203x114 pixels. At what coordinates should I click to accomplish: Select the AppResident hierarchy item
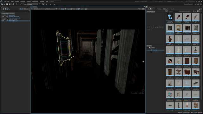[12, 15]
